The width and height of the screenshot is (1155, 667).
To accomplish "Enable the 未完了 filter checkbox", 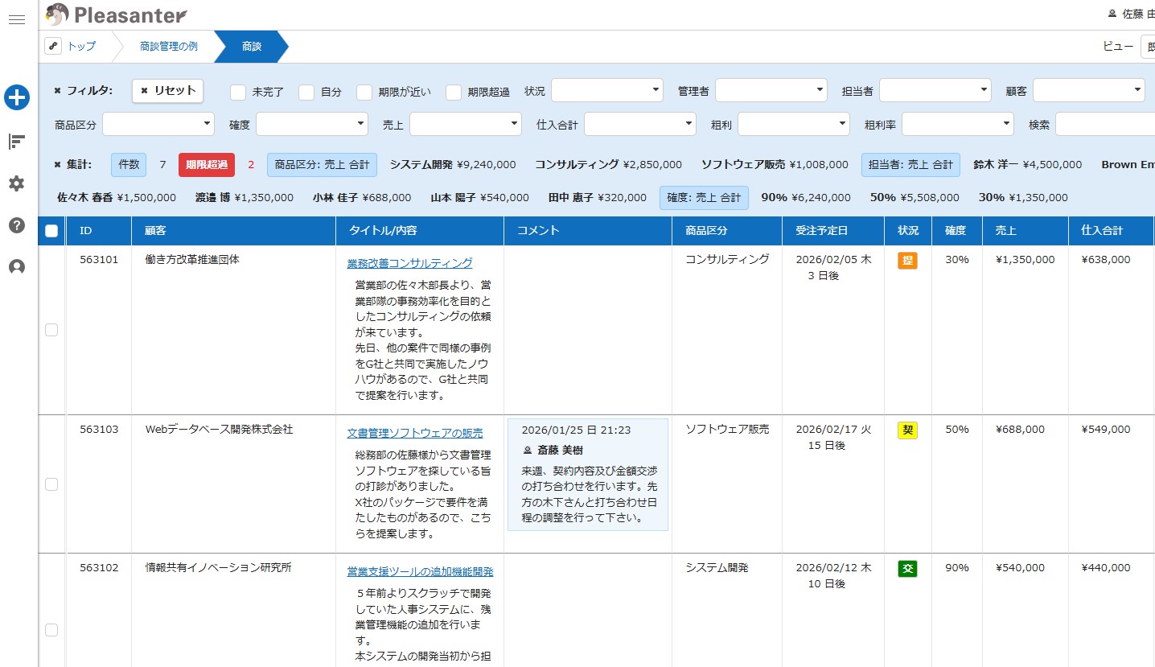I will tap(238, 92).
